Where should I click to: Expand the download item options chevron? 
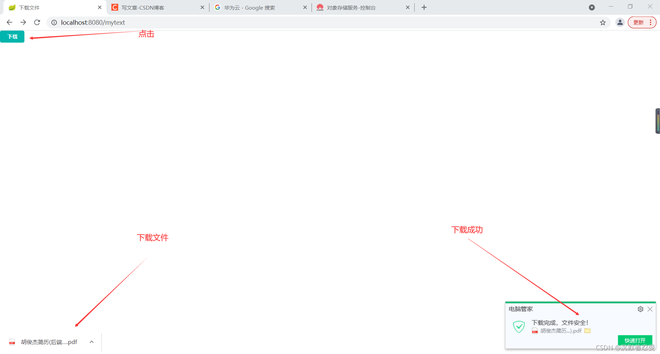click(91, 342)
